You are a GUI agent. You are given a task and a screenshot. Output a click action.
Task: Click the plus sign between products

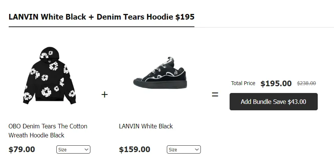[x=104, y=94]
